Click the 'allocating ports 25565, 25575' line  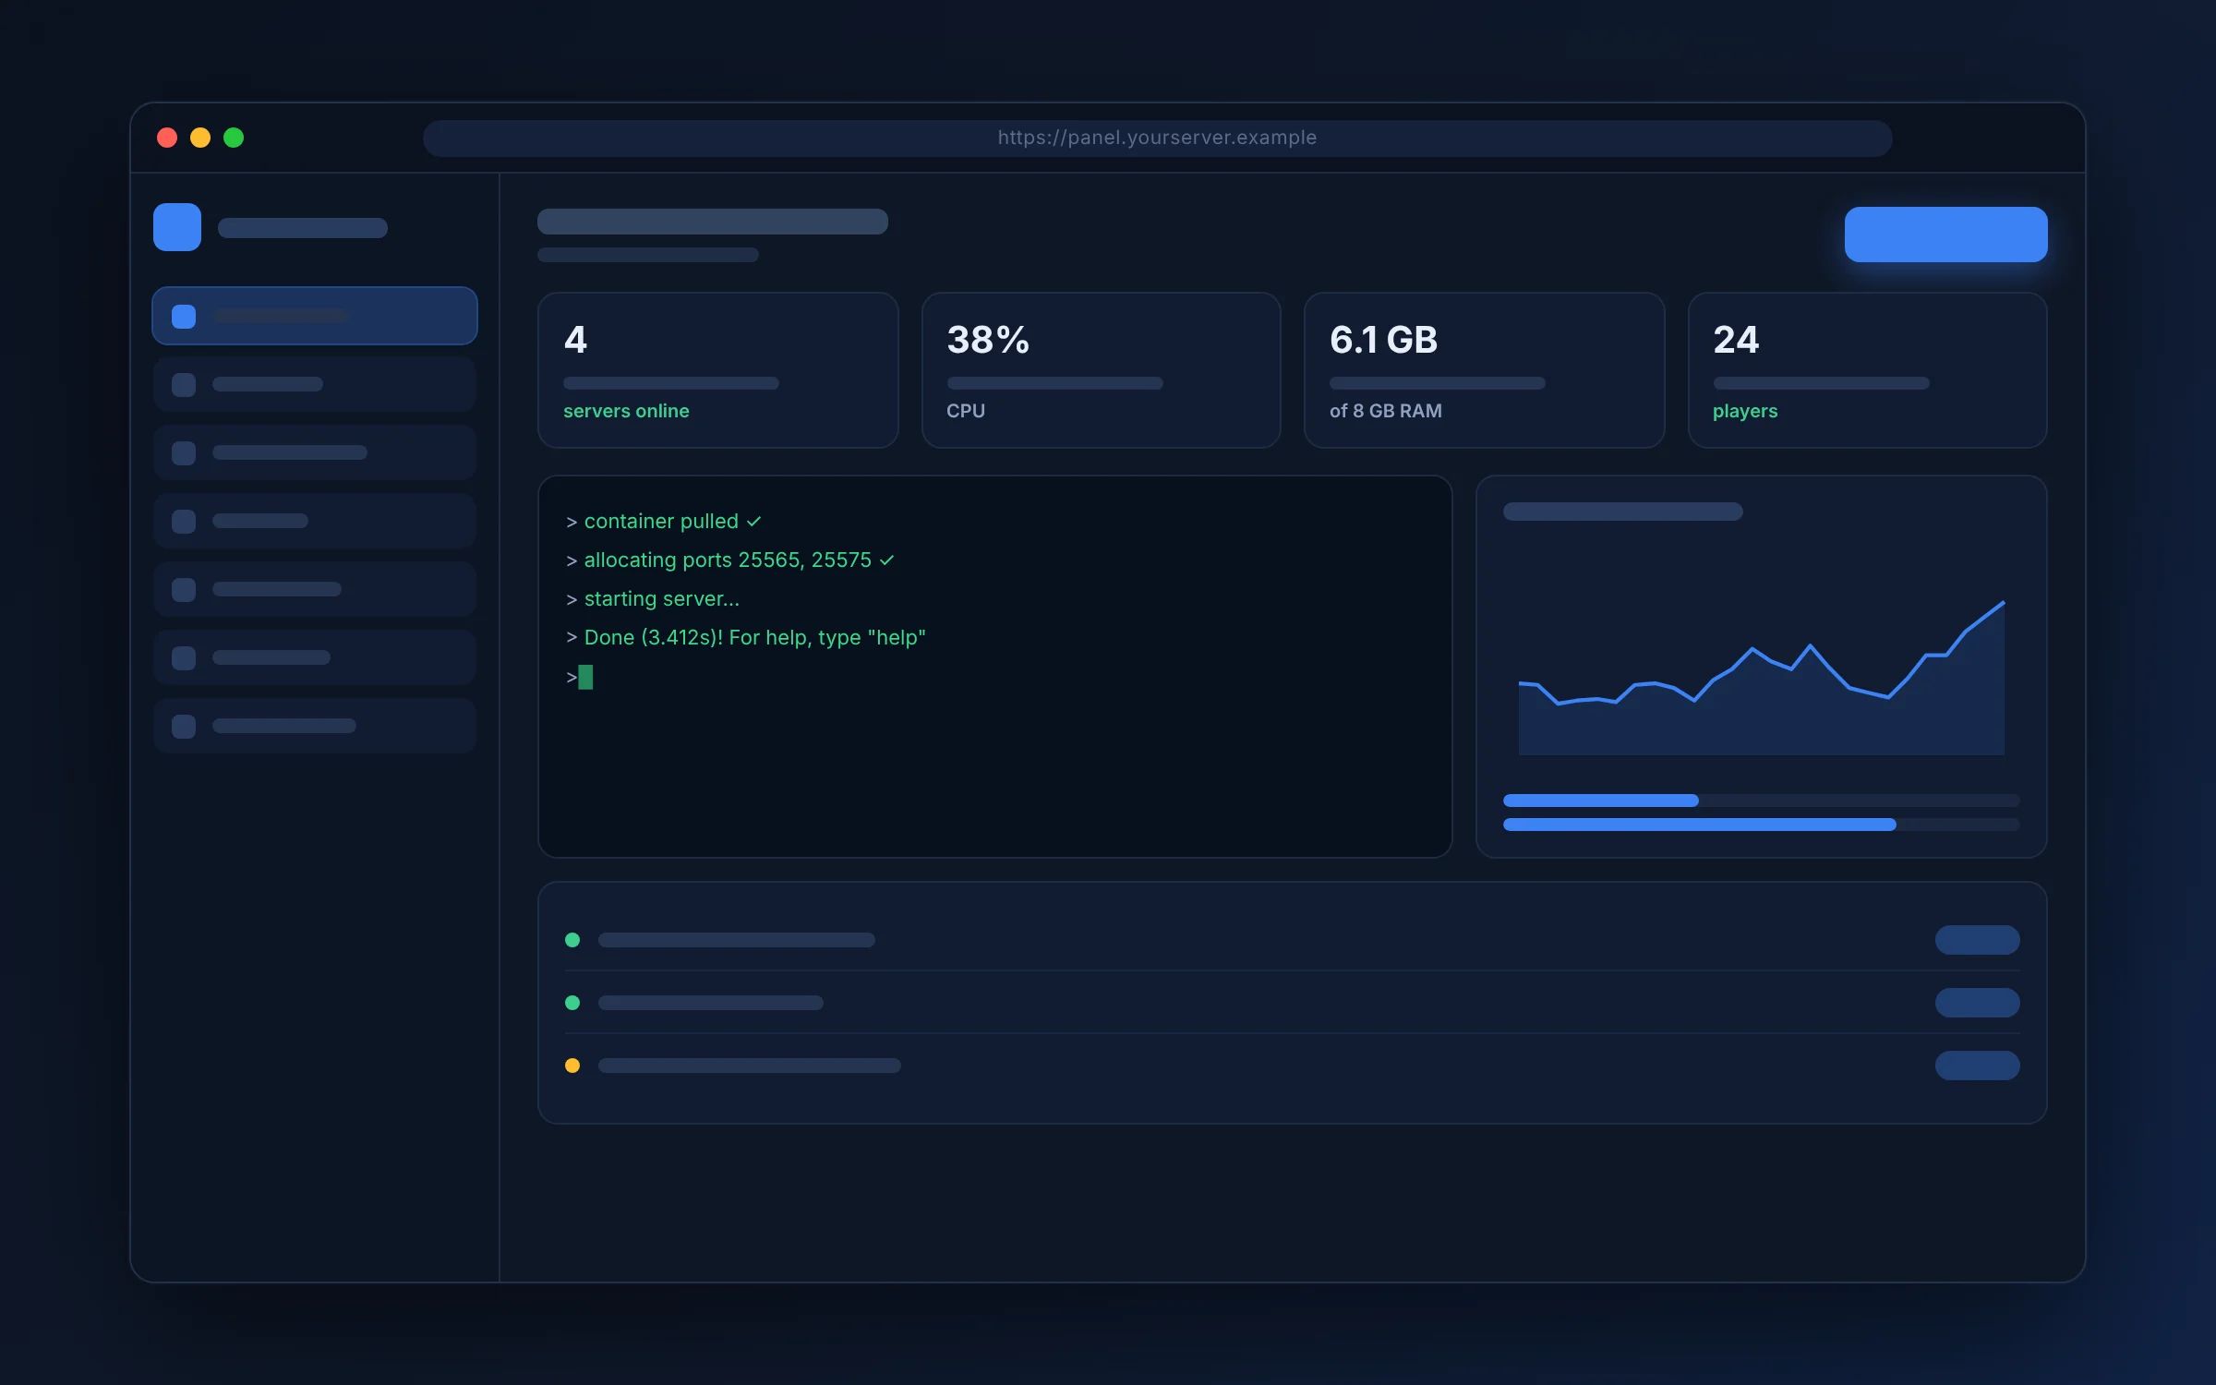730,560
